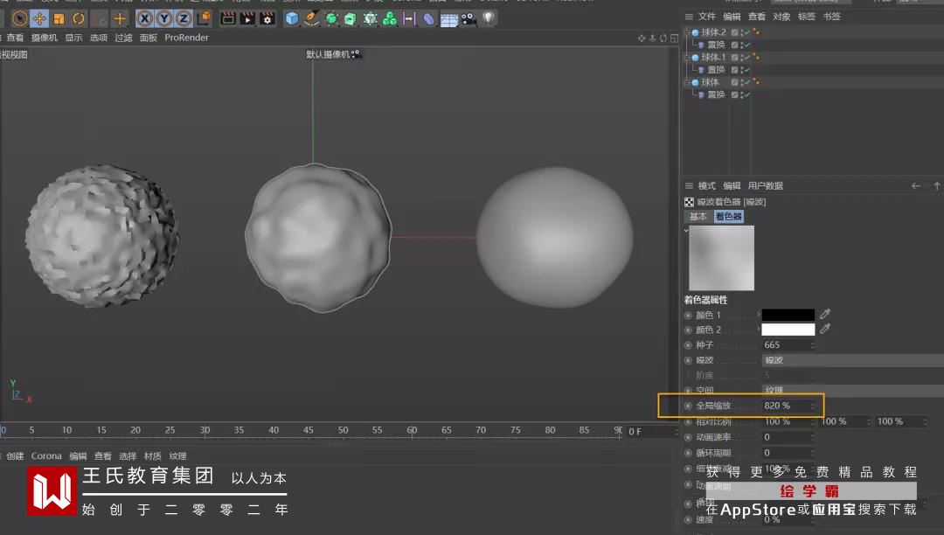Add a light object

coord(489,18)
